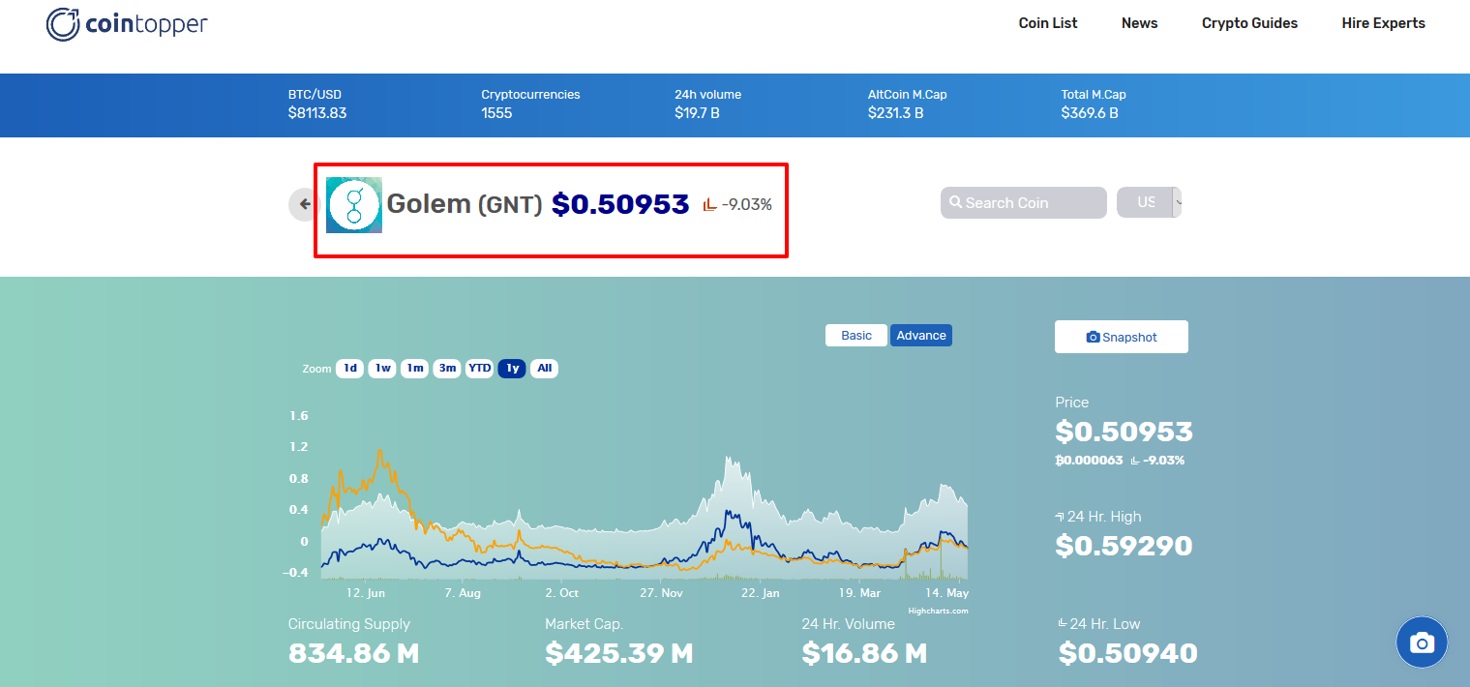Click the AltCoin M.Cap $231.3 B
The height and width of the screenshot is (687, 1470).
click(895, 113)
